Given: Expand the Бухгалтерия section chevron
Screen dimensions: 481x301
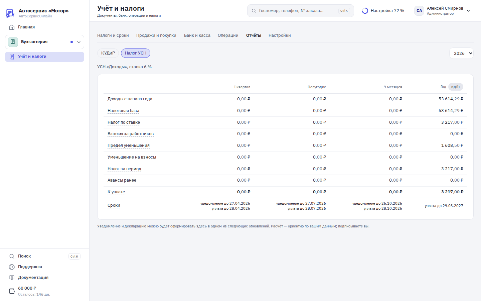Looking at the screenshot, I should [79, 42].
